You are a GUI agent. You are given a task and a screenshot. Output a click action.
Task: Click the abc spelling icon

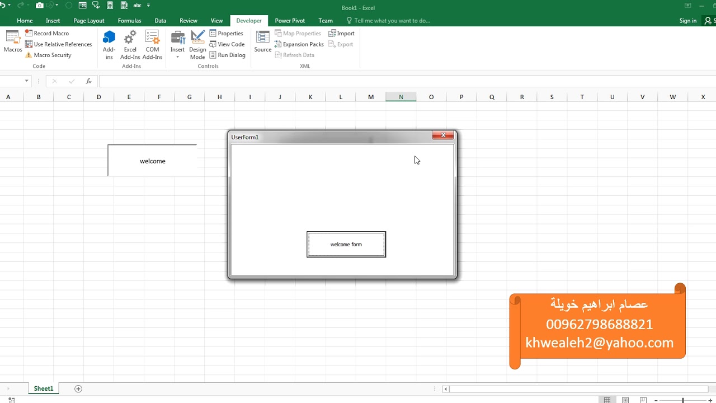tap(137, 5)
